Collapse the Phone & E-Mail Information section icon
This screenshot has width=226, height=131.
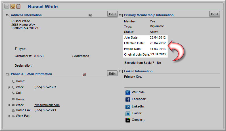(x=7, y=74)
